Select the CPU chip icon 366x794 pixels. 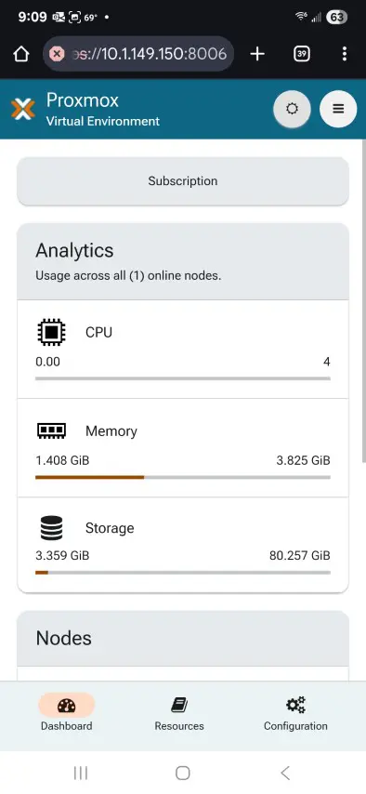tap(51, 332)
